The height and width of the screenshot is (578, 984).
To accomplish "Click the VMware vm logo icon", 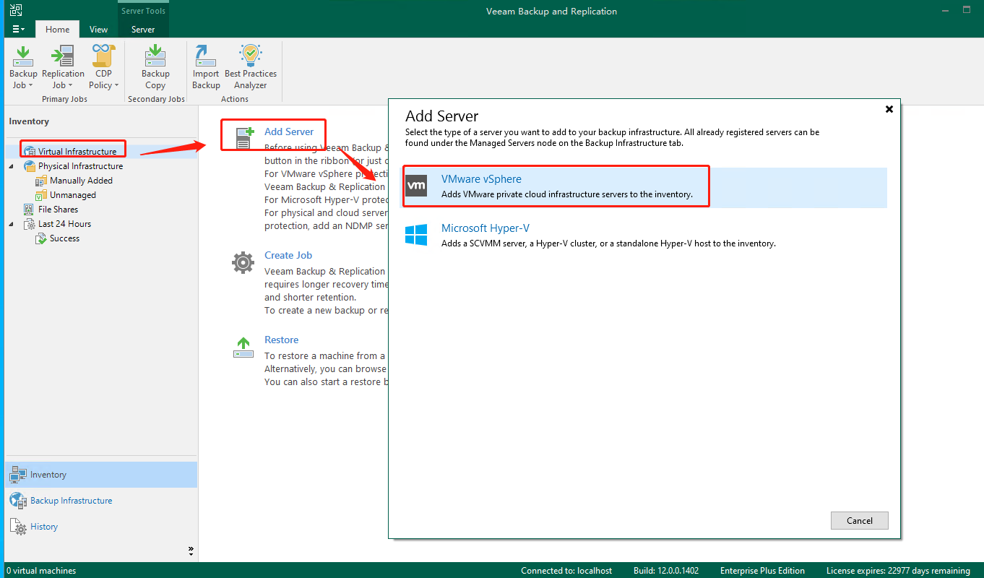I will pyautogui.click(x=416, y=186).
